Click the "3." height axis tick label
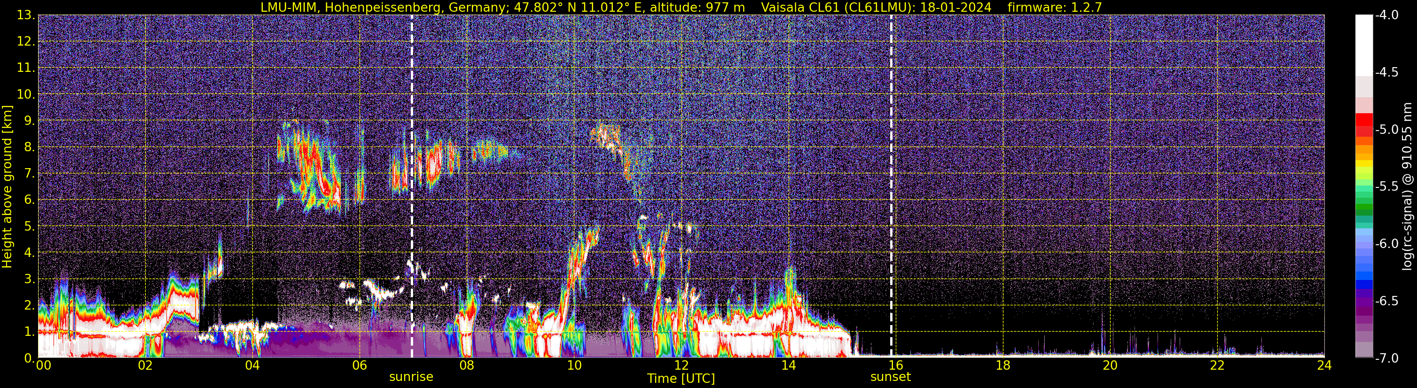This screenshot has height=388, width=1417. (x=29, y=279)
